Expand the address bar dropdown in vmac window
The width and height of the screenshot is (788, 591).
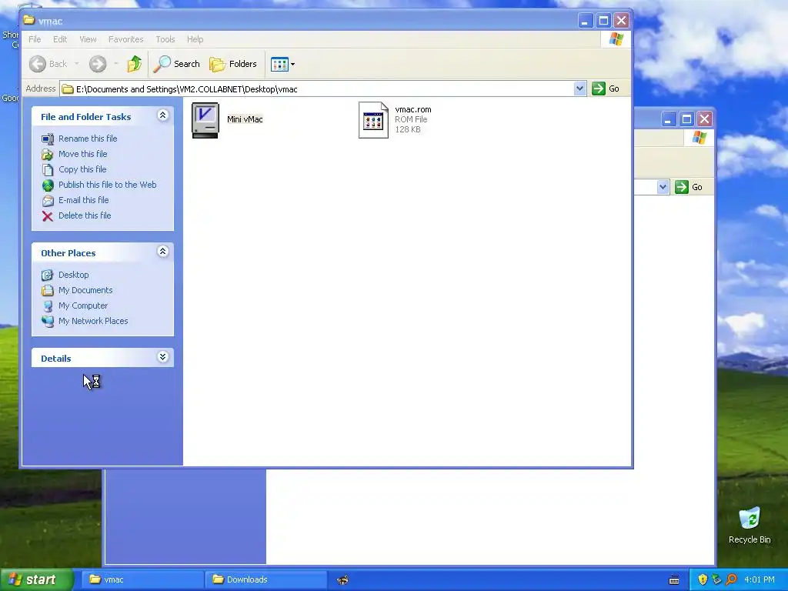click(x=579, y=88)
